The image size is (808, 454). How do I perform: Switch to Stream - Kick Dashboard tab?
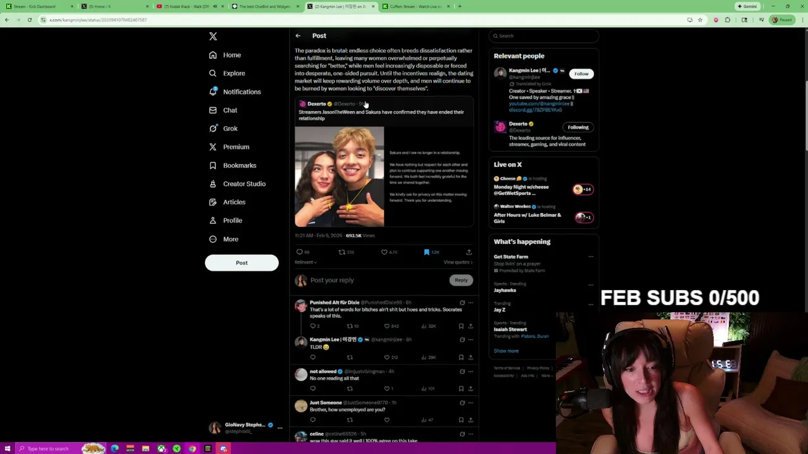[x=40, y=6]
